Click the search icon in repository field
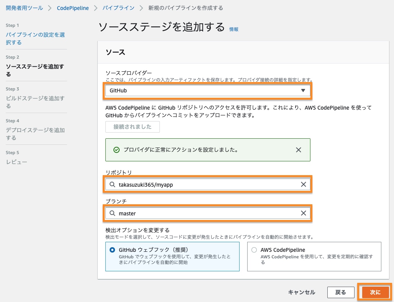This screenshot has width=394, height=302. coord(112,184)
